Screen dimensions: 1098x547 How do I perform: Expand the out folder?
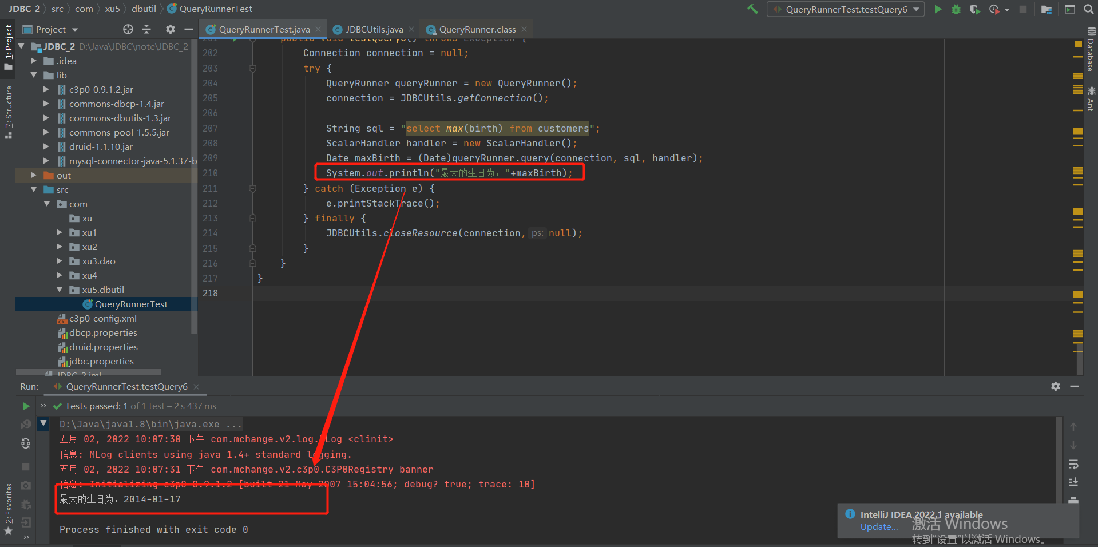click(x=33, y=175)
